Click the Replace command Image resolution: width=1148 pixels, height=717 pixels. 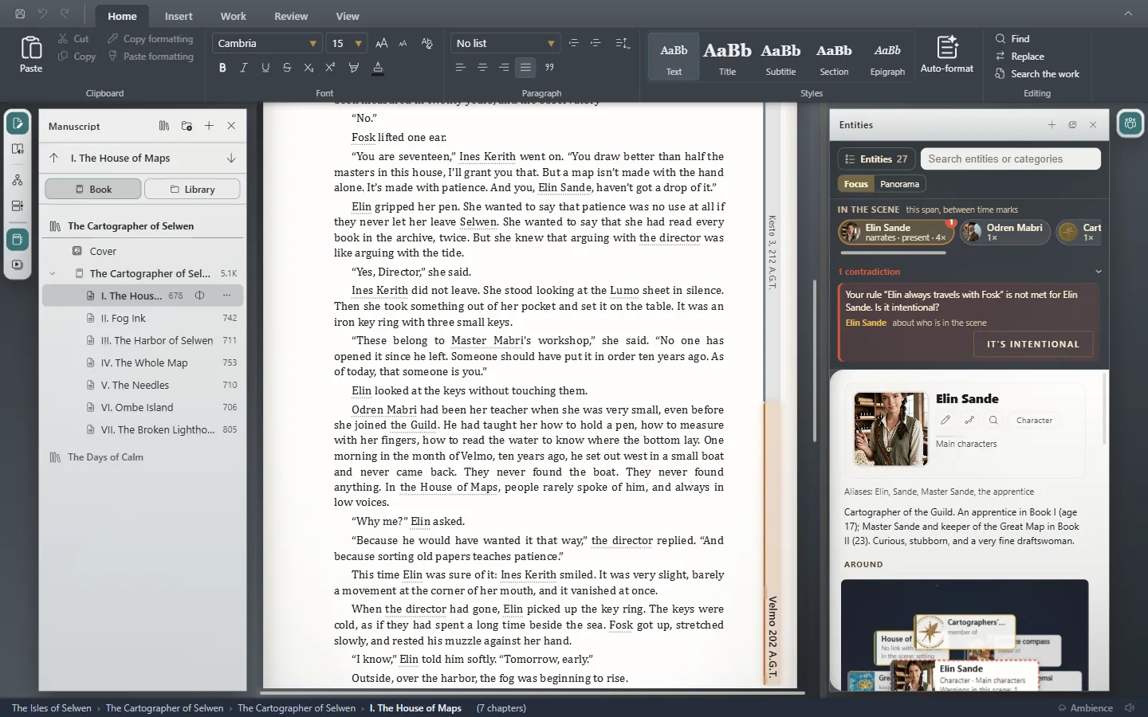click(x=1020, y=57)
